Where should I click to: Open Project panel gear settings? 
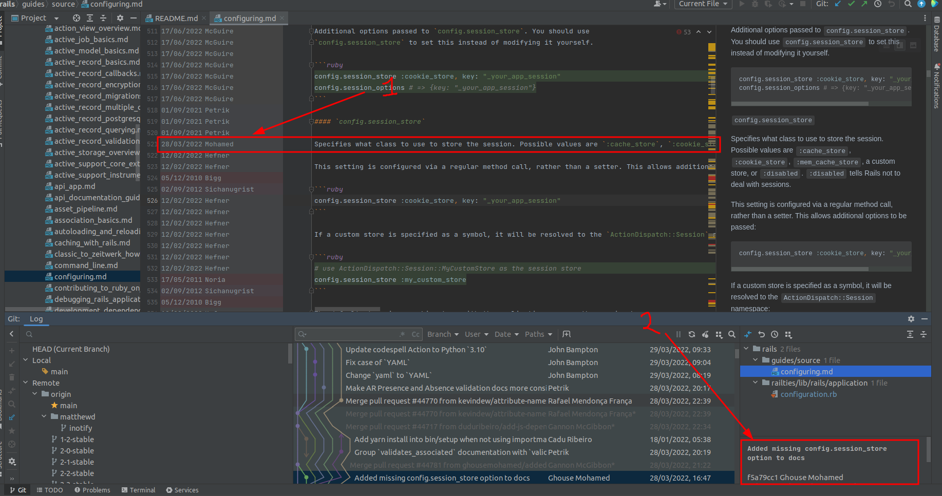tap(120, 18)
